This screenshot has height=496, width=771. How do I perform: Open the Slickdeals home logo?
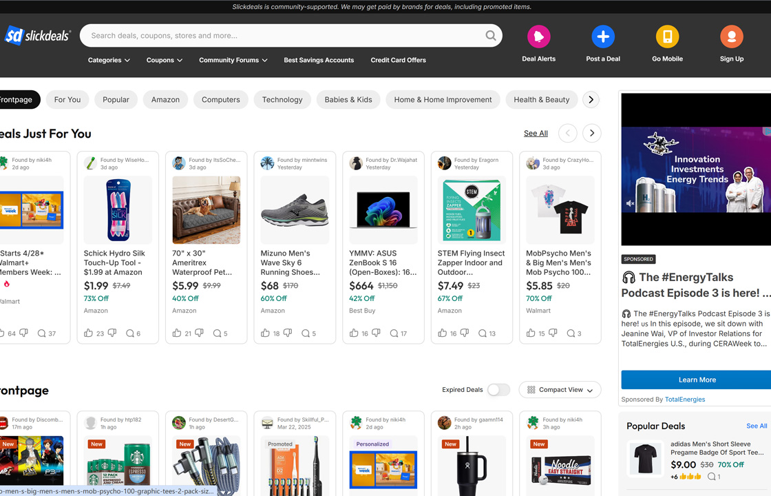click(37, 35)
